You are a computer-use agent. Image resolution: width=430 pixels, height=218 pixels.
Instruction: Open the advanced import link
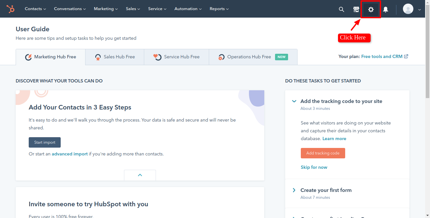click(70, 154)
